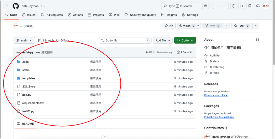Image resolution: width=275 pixels, height=139 pixels.
Task: Click folder icon beside static
Action: [19, 70]
